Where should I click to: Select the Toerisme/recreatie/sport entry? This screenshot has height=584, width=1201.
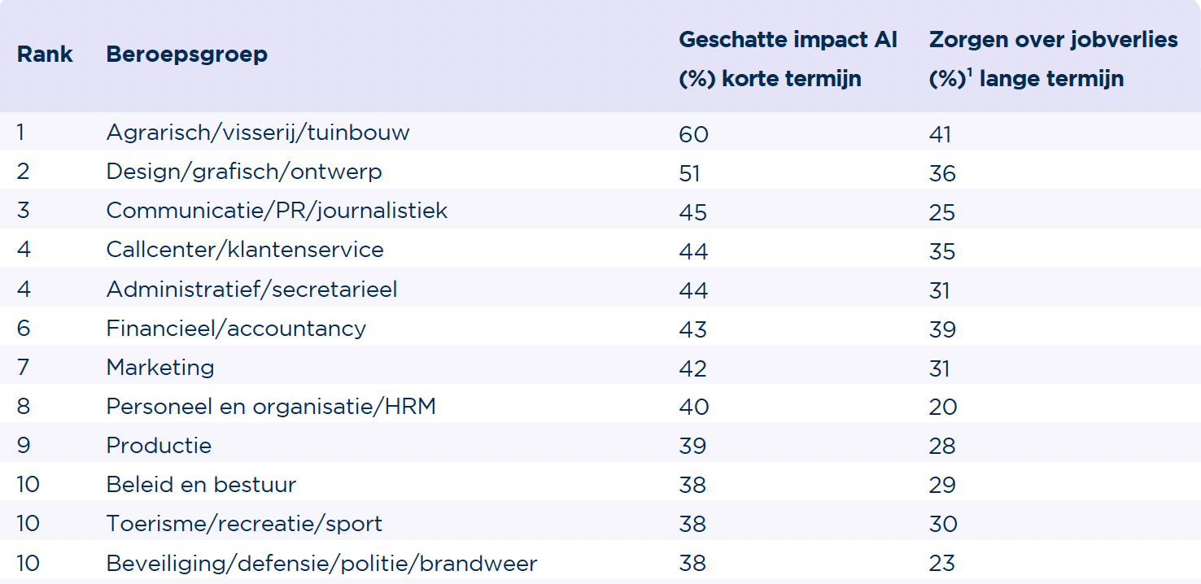[x=244, y=523]
